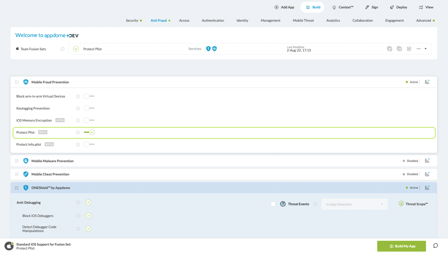448x254 pixels.
Task: Open the three-dots more options for fusion set
Action: 418,49
